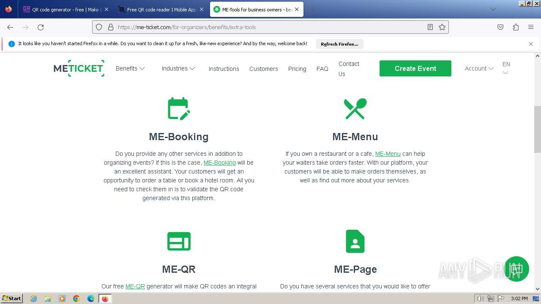
Task: Open File Explorer from taskbar
Action: (x=48, y=299)
